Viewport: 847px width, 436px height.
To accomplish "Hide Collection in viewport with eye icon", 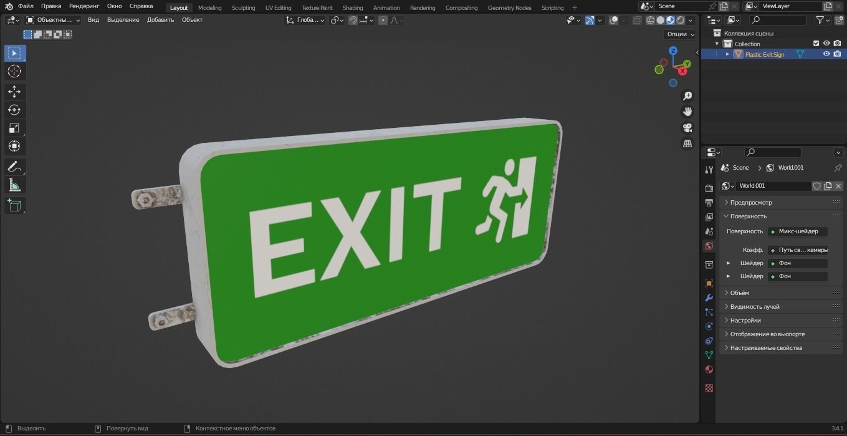I will [x=826, y=44].
